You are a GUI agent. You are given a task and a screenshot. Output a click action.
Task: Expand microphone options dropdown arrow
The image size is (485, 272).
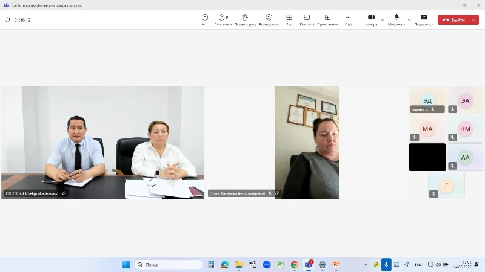coord(409,20)
